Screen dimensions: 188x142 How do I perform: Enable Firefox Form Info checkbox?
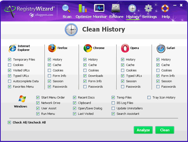tap(50, 76)
